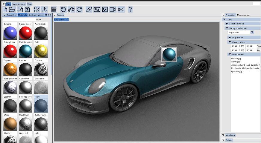
Task: Open the View tab
Action: coord(29,4)
